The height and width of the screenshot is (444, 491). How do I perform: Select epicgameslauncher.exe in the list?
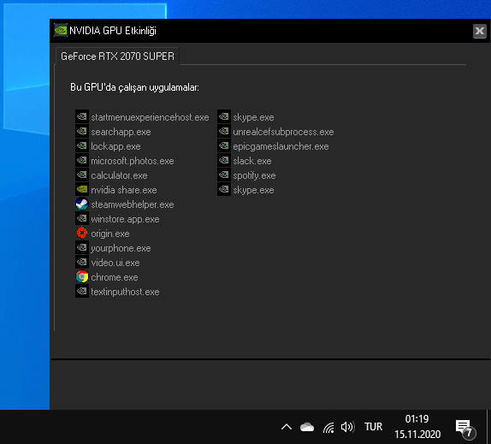point(281,146)
